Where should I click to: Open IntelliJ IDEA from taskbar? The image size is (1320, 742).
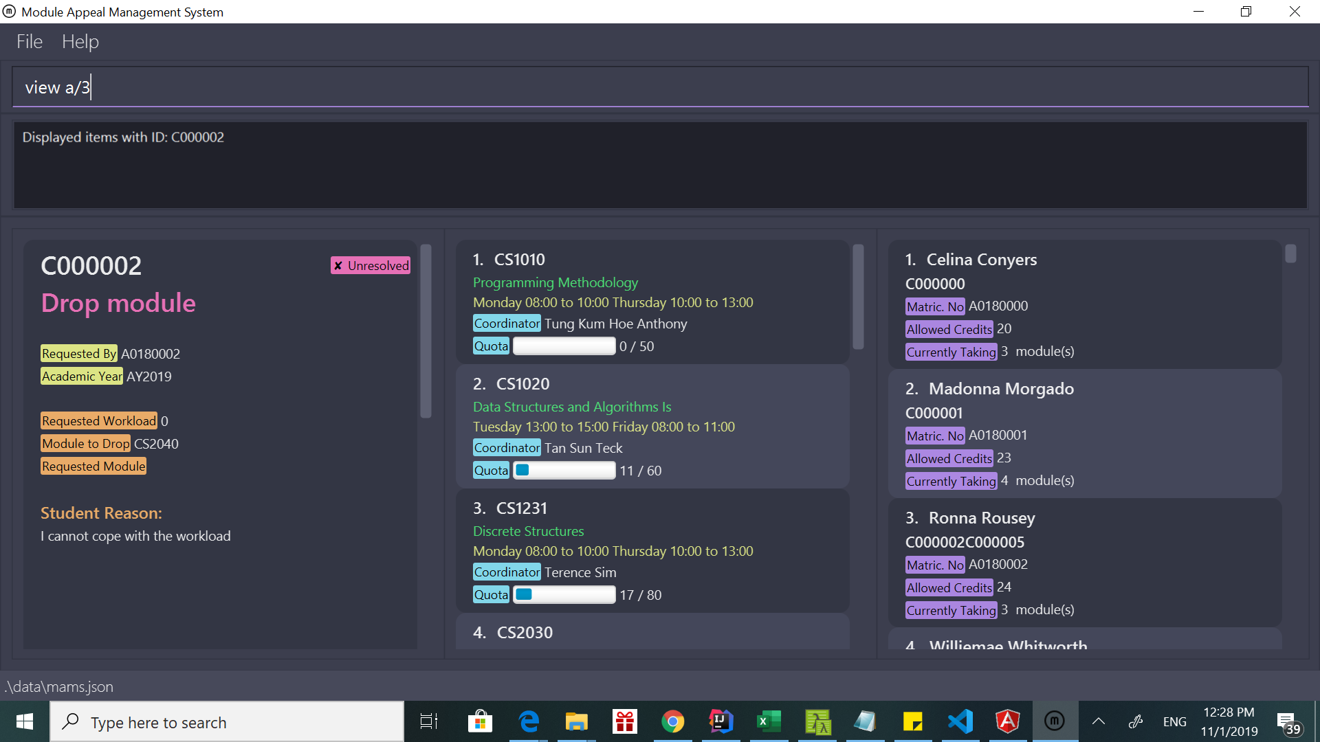[x=720, y=721]
